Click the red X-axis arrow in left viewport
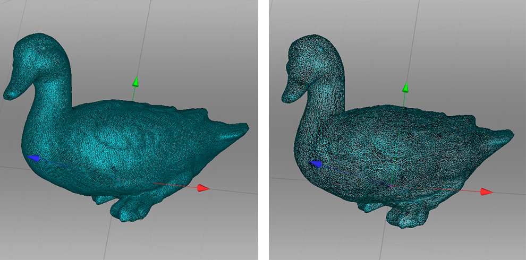 [202, 188]
